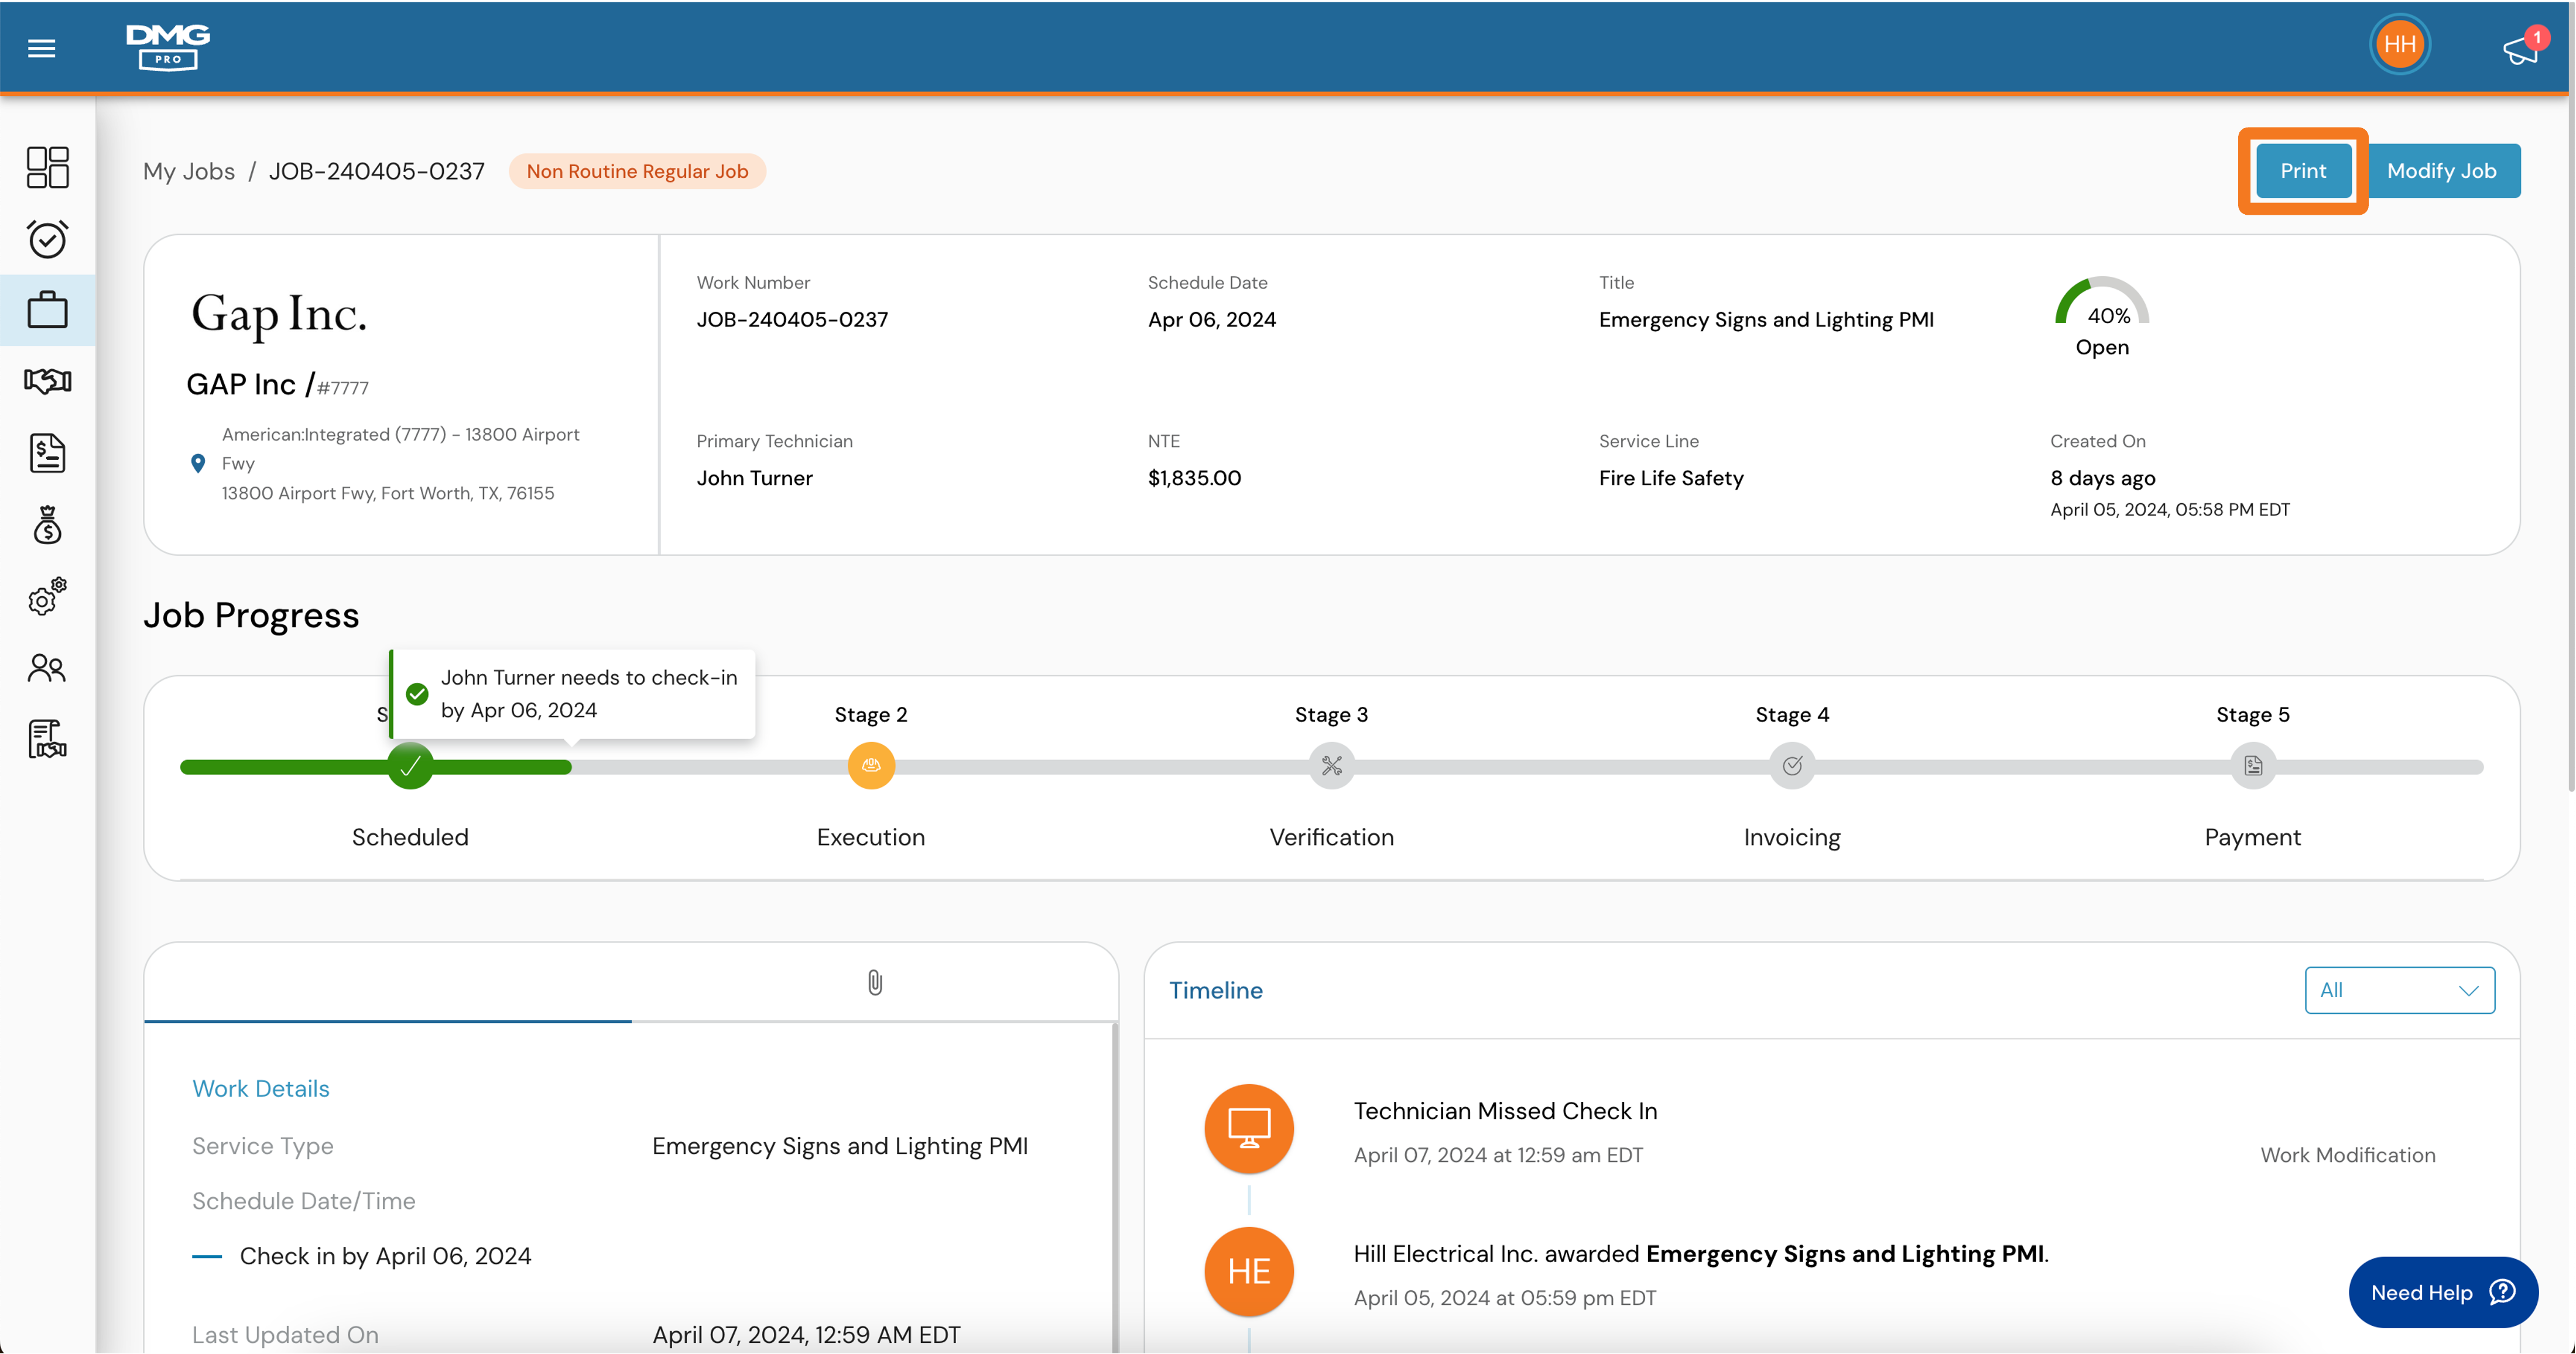Click the JOB-240405-0237 breadcrumb text

pyautogui.click(x=376, y=172)
